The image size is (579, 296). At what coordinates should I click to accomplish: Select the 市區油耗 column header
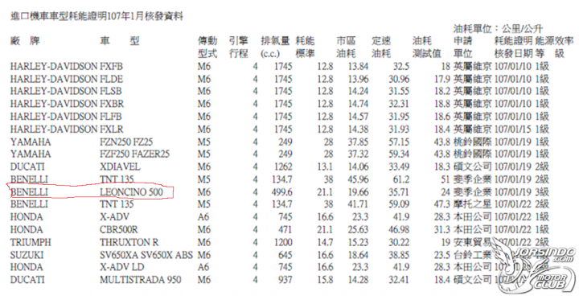tap(346, 47)
